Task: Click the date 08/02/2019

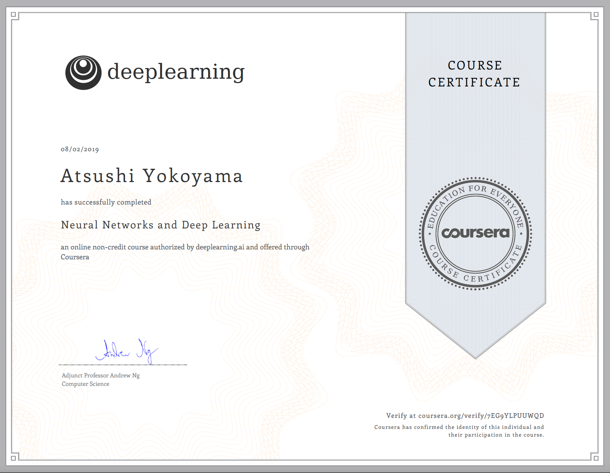Action: (79, 149)
